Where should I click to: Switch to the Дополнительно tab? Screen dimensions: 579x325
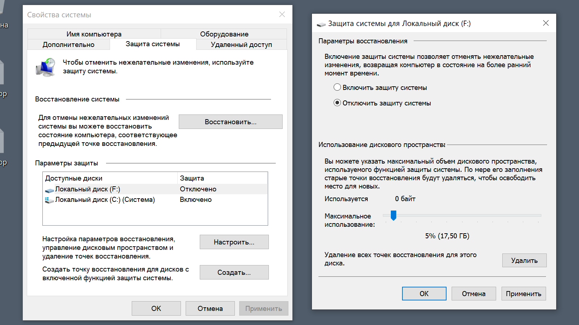69,44
